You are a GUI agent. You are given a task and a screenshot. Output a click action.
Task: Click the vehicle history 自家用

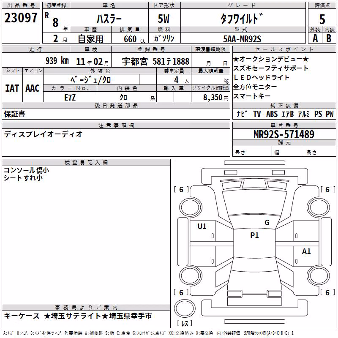[90, 39]
